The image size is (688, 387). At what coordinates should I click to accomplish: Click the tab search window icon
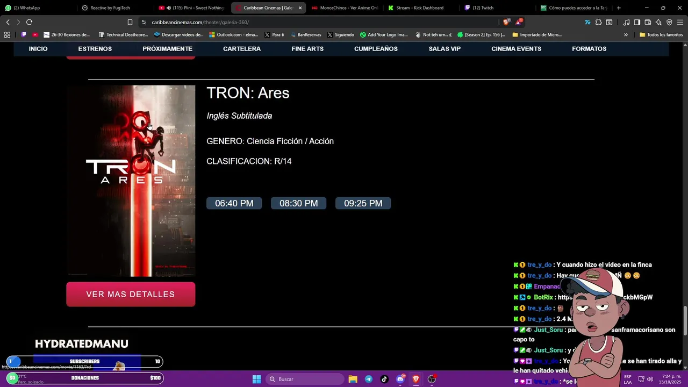click(x=609, y=22)
